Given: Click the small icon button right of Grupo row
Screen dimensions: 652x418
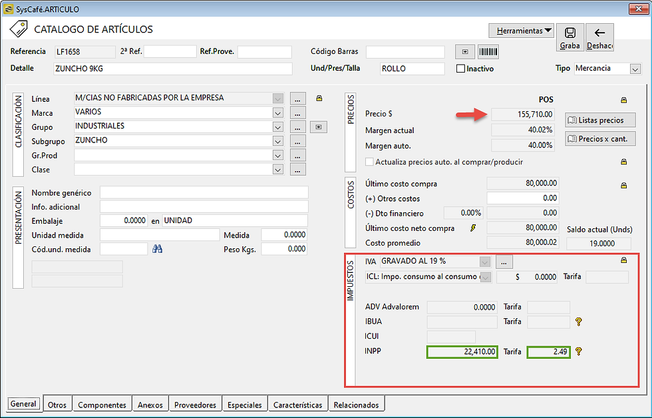Looking at the screenshot, I should click(319, 127).
